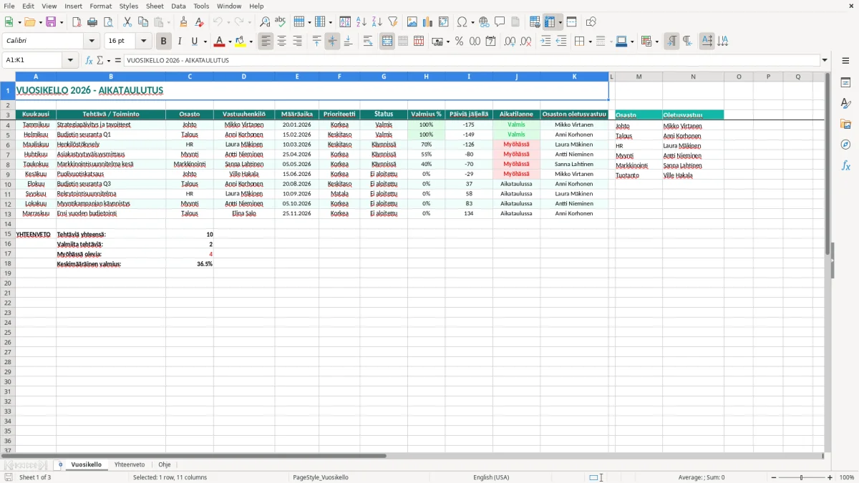This screenshot has height=483, width=859.
Task: Click Insert Comment speech bubble icon
Action: [500, 22]
